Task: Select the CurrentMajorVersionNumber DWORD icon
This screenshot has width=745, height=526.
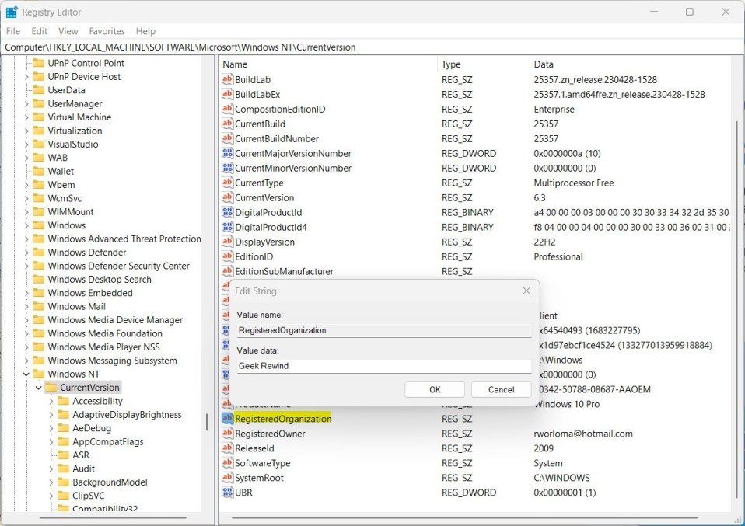Action: tap(227, 154)
